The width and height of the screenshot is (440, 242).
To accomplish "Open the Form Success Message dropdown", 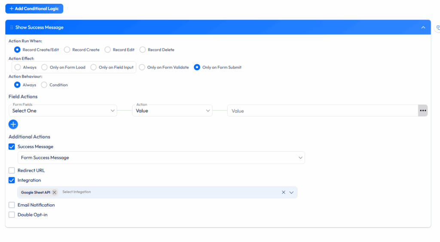I will pyautogui.click(x=161, y=158).
